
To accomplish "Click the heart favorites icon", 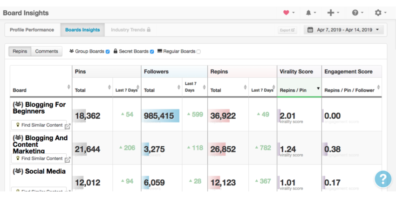I will point(286,13).
